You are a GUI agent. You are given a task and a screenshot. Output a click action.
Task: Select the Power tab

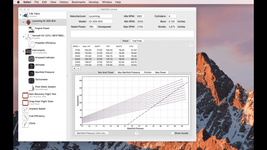pos(126,41)
